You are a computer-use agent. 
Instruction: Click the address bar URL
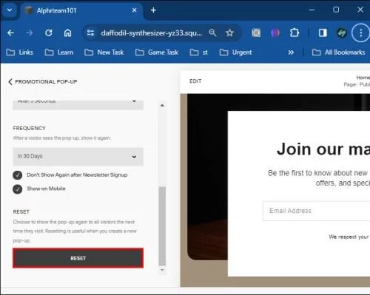click(x=152, y=33)
